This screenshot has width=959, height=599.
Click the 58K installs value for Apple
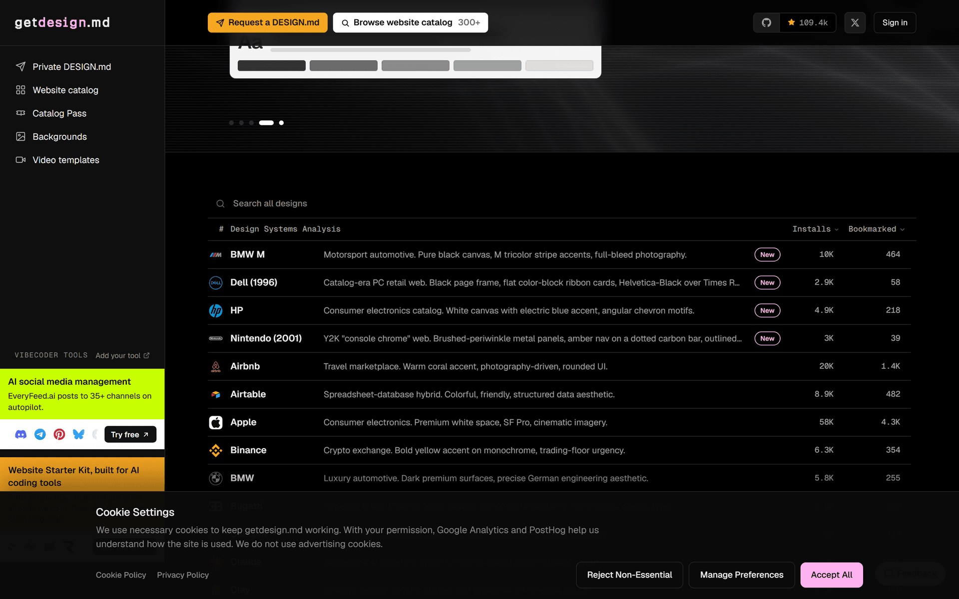[826, 422]
